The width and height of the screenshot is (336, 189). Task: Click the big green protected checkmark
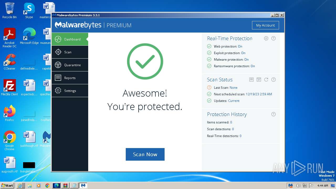[145, 61]
